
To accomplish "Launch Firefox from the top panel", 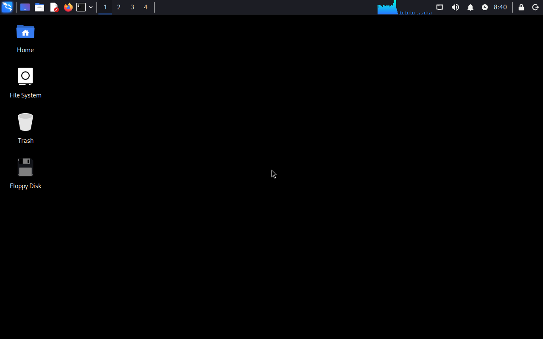I will tap(68, 7).
